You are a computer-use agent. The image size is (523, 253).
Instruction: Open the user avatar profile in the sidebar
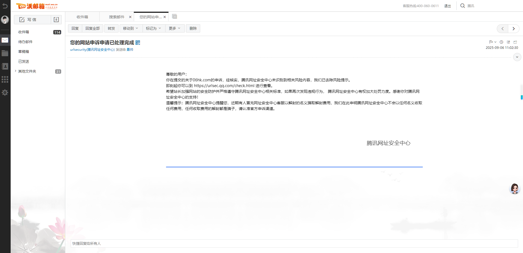[5, 20]
